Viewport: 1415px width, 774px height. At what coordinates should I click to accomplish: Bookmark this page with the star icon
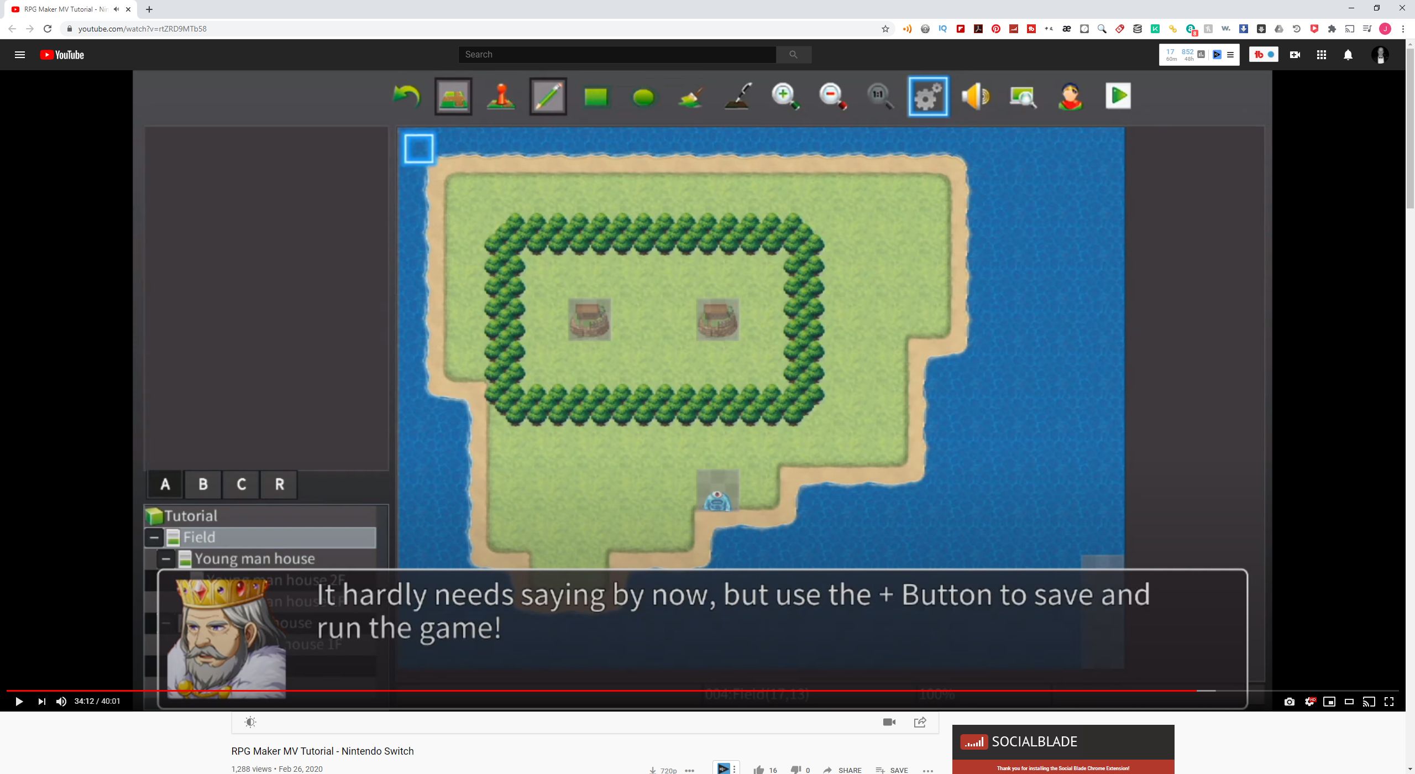pyautogui.click(x=885, y=29)
